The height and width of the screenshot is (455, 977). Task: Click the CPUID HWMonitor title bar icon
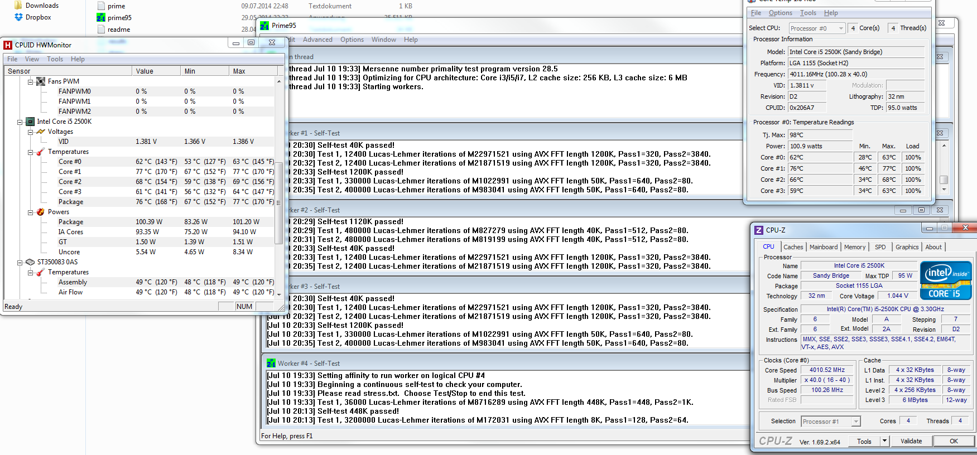(x=8, y=45)
